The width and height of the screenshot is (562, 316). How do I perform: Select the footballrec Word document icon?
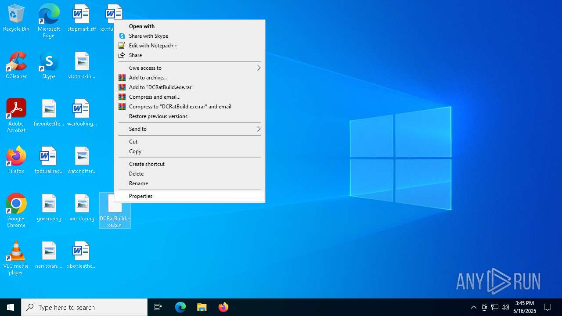click(x=49, y=160)
